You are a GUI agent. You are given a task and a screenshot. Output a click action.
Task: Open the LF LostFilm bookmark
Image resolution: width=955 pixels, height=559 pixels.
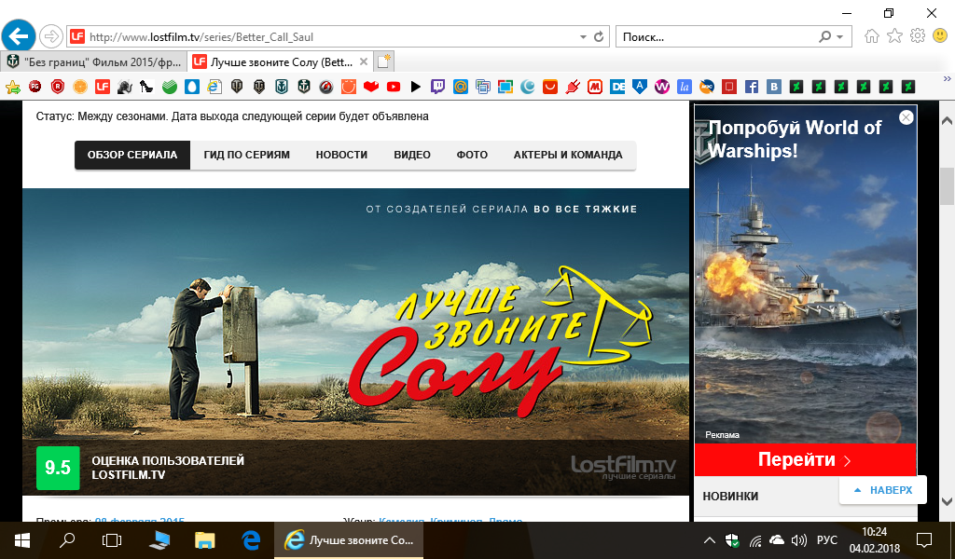[103, 87]
